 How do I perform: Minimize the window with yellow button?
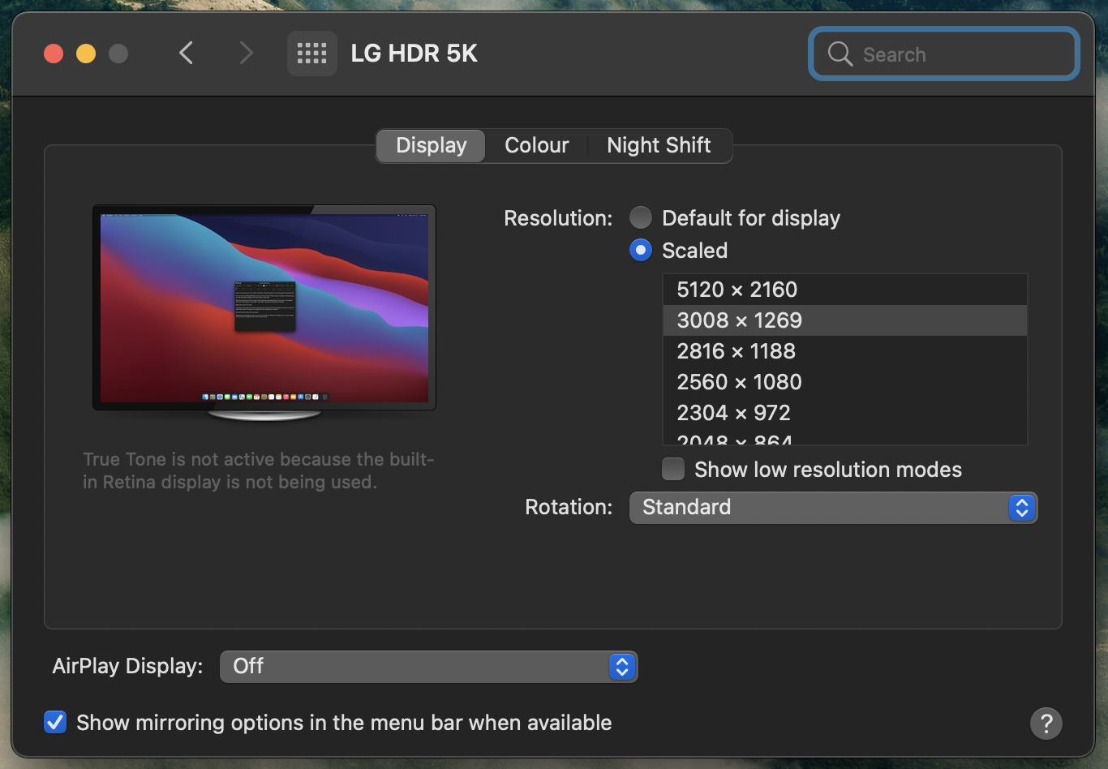coord(86,54)
